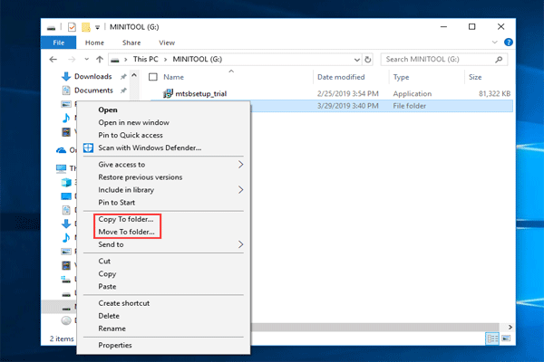The image size is (544, 362).
Task: Open Downloads in Quick access
Action: [x=92, y=76]
